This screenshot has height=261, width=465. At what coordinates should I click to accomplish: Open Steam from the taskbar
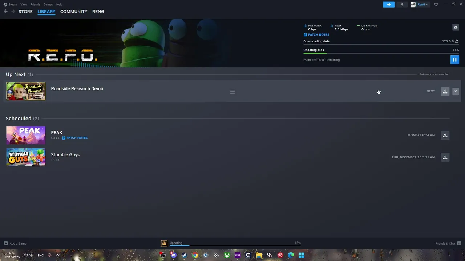(x=184, y=255)
